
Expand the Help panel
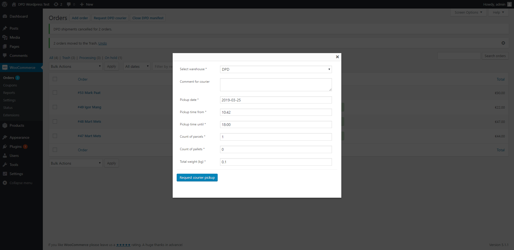pos(498,12)
